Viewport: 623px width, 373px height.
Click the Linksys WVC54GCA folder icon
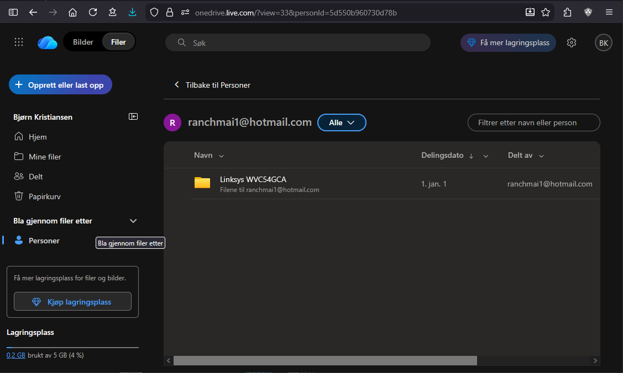(x=202, y=182)
